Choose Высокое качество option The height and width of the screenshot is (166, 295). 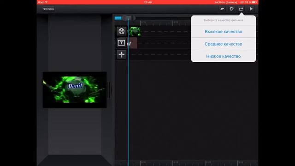point(224,32)
